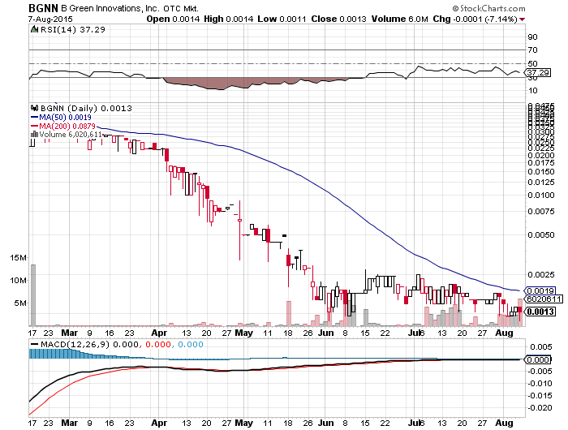Screen dimensions: 568x430
Task: Click volume axis label 10M
Action: coord(18,281)
